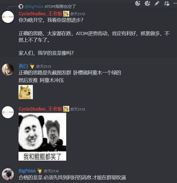Click the yellow role badge next to 真白
This screenshot has width=177, height=183.
[x=32, y=66]
